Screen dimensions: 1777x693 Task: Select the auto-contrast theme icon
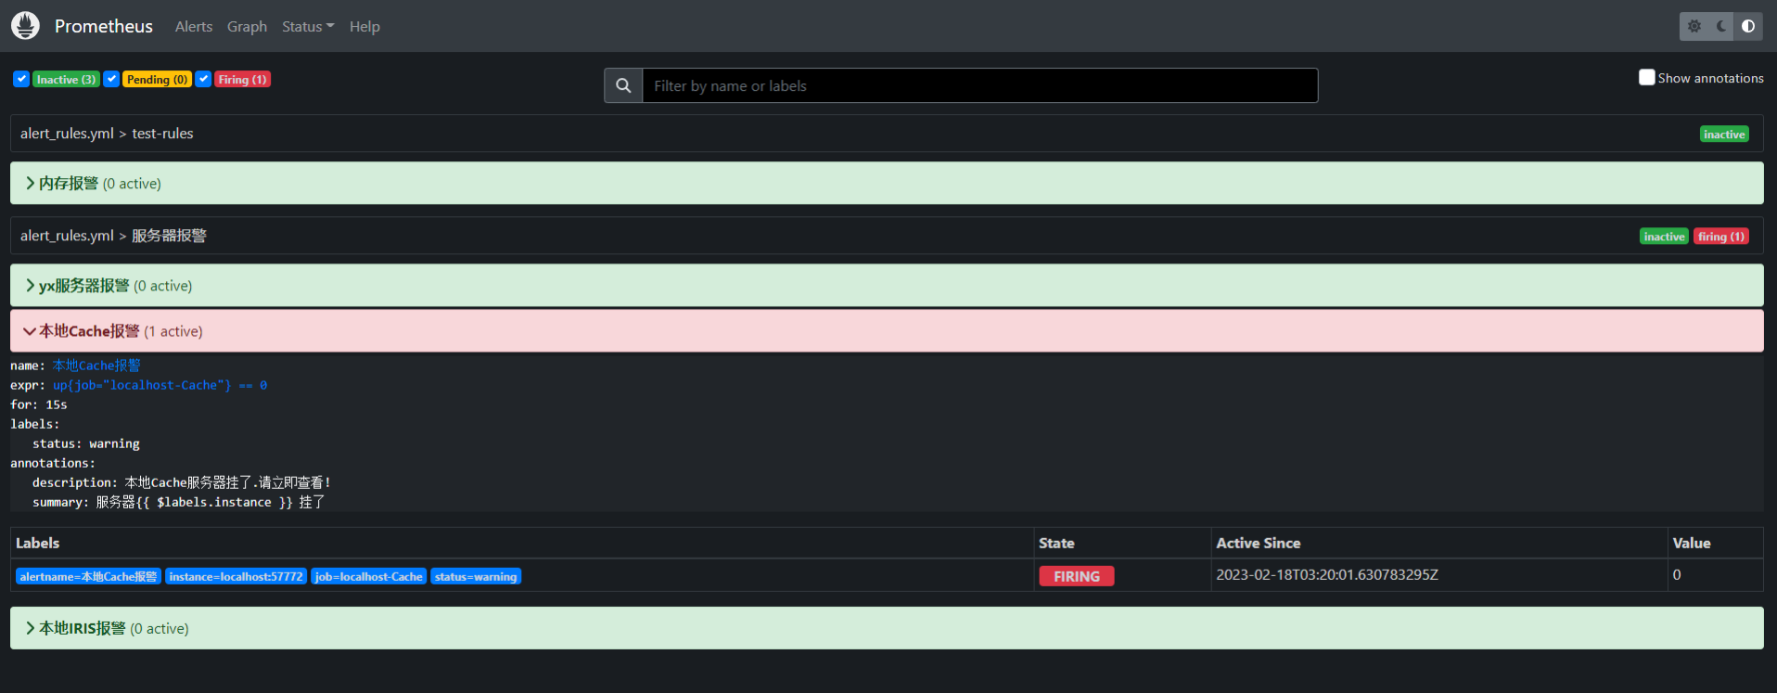1748,26
